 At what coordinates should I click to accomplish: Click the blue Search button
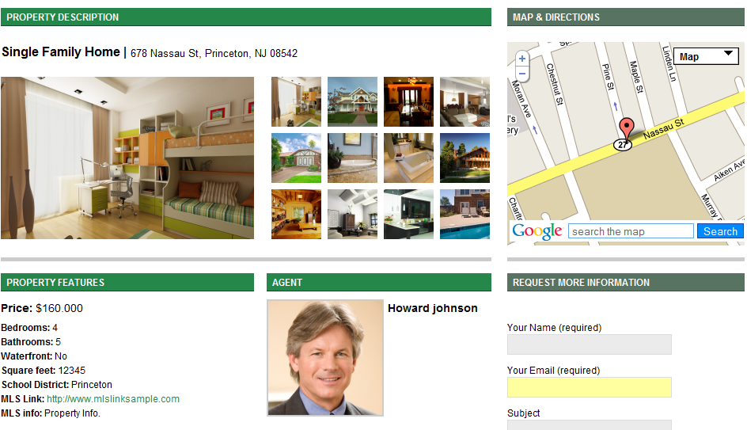[x=720, y=231]
